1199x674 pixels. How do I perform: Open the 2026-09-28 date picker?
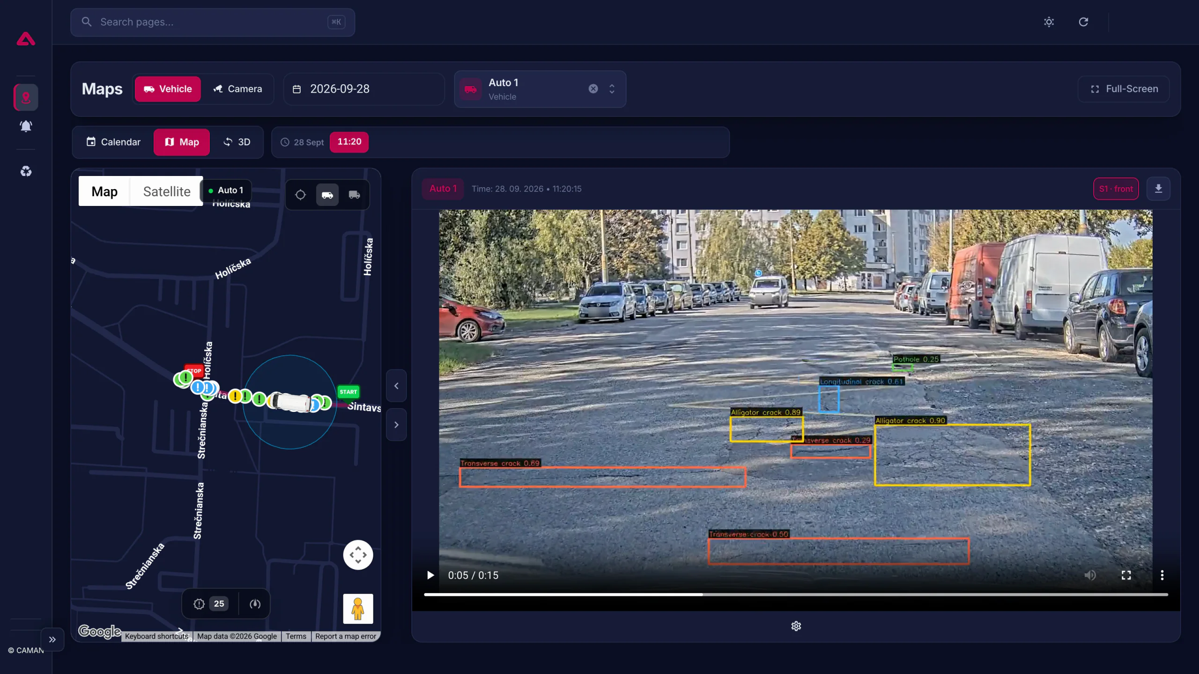(364, 89)
